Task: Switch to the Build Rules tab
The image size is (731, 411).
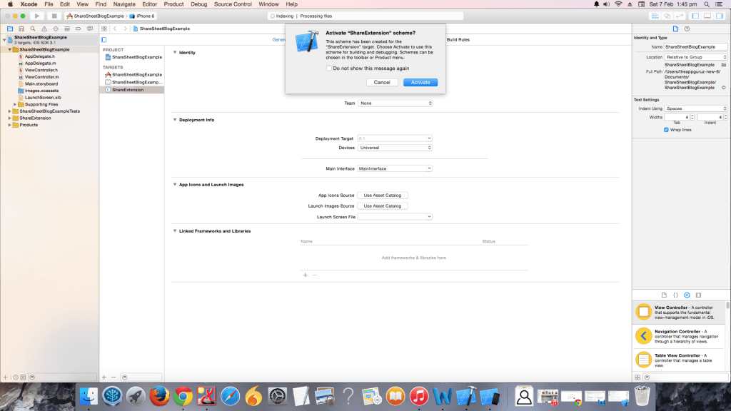Action: pyautogui.click(x=458, y=40)
